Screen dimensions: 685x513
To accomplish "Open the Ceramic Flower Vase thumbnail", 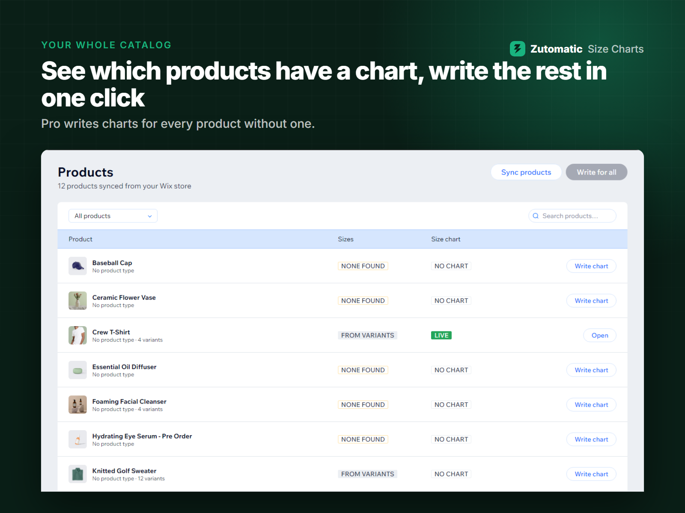I will [x=77, y=301].
